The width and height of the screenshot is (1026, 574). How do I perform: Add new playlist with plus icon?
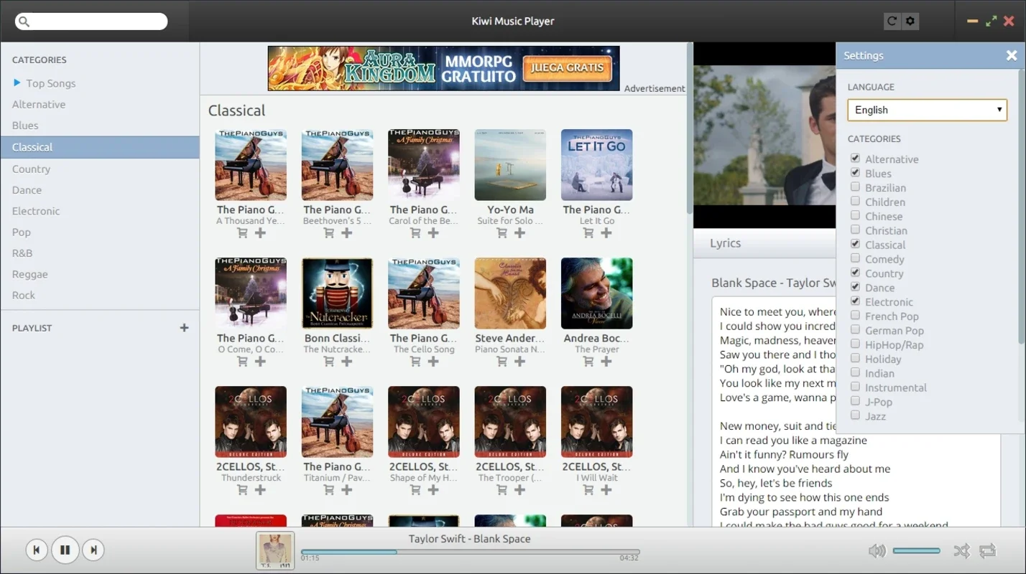pyautogui.click(x=184, y=328)
